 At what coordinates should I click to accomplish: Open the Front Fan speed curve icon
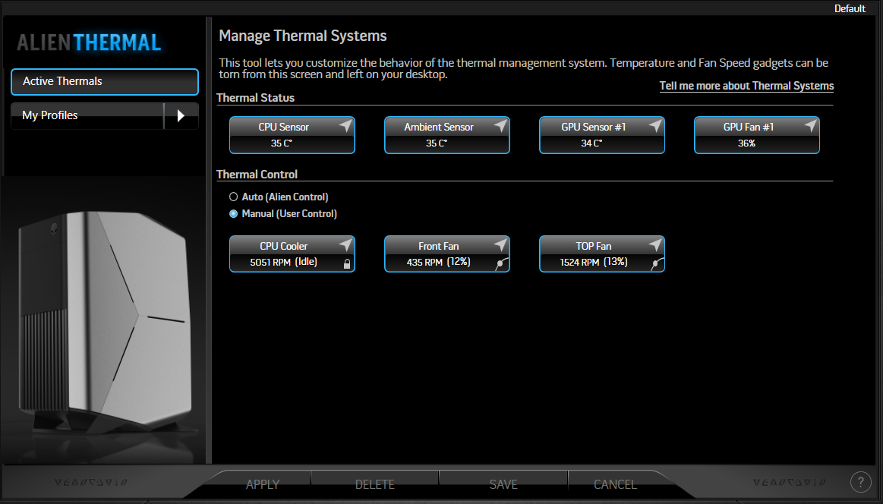(x=501, y=263)
